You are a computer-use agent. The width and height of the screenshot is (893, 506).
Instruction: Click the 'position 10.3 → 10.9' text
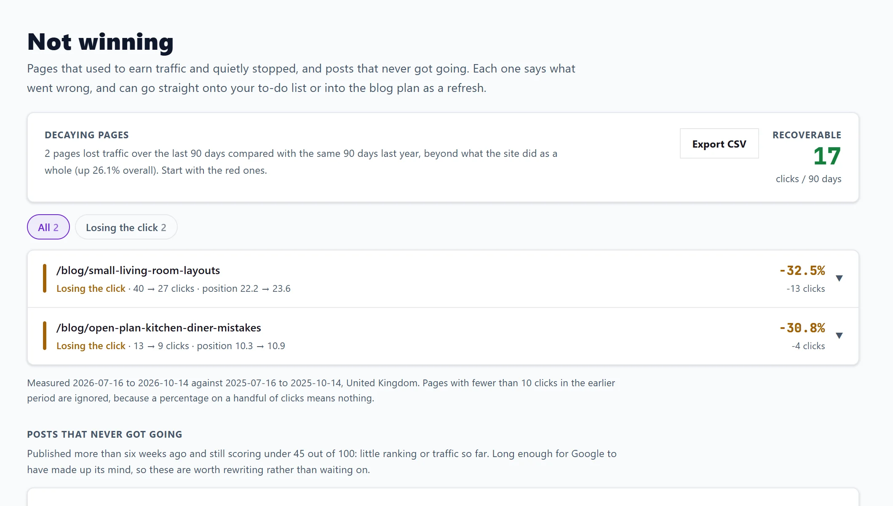point(241,346)
